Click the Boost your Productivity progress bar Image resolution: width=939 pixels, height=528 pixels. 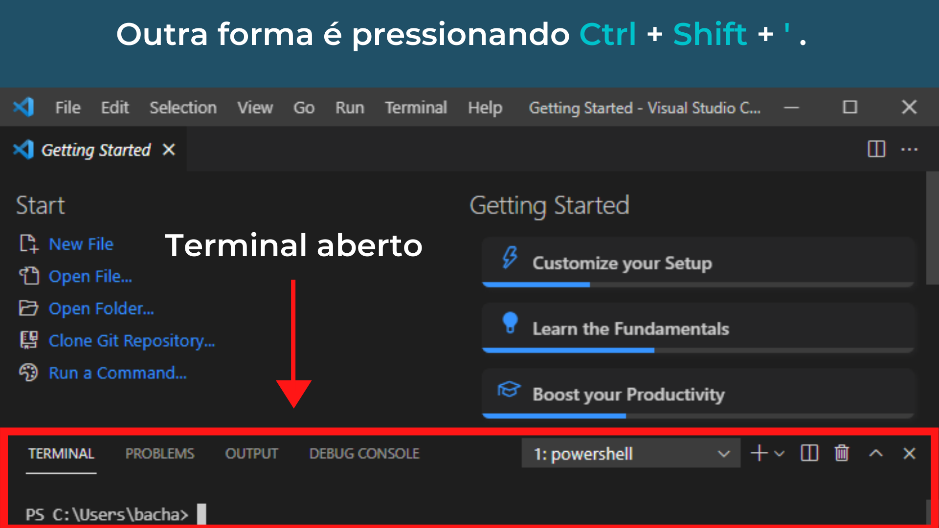point(698,416)
